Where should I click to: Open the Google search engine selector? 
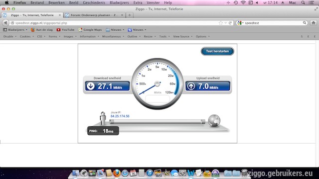[x=240, y=23]
